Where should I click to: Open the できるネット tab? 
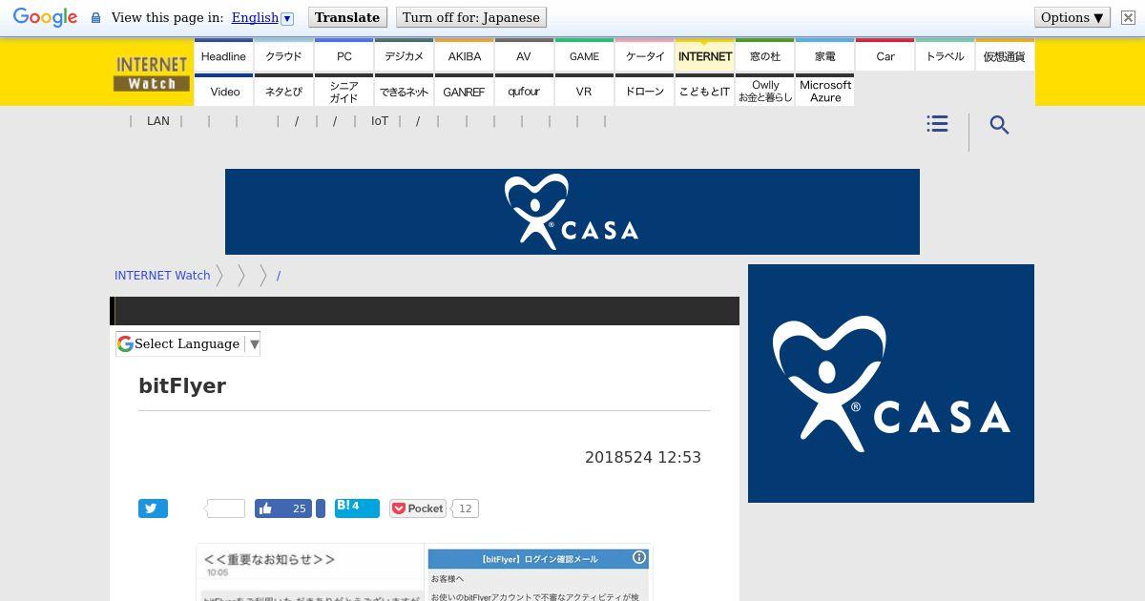405,92
